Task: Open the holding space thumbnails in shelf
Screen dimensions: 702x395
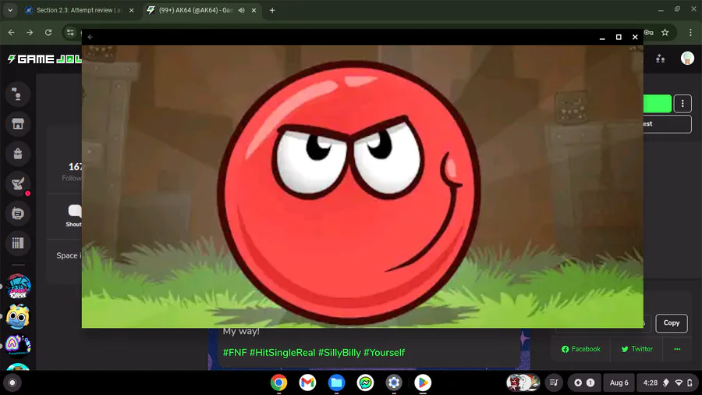Action: 523,383
